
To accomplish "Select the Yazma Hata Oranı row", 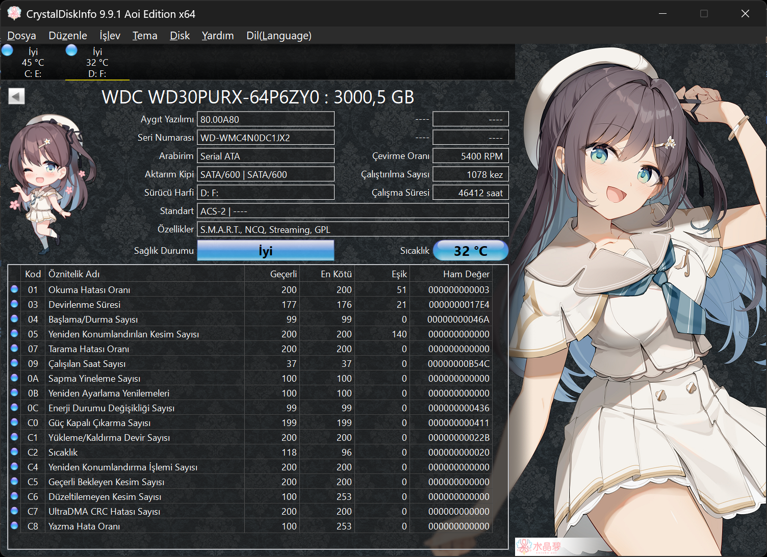I will click(x=250, y=526).
